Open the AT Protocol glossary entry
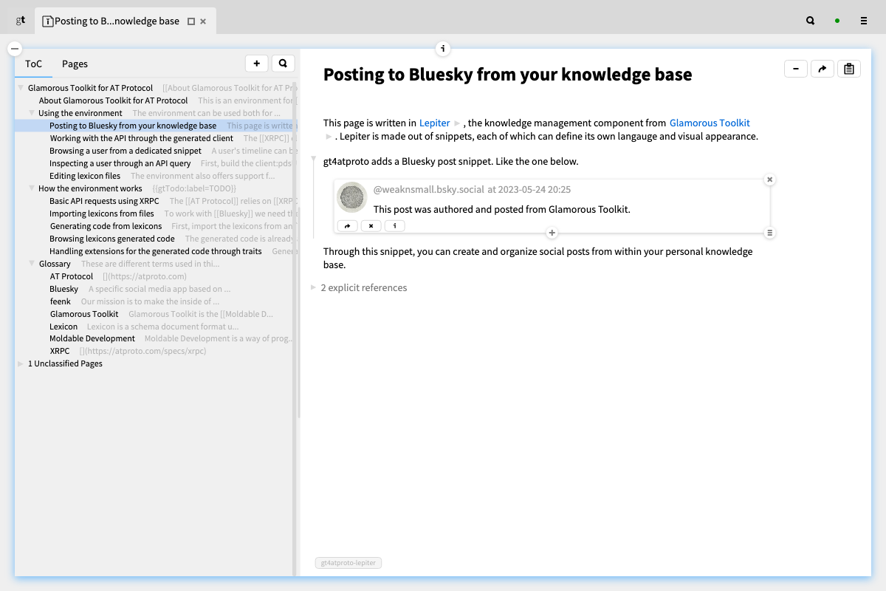The height and width of the screenshot is (591, 886). 72,276
